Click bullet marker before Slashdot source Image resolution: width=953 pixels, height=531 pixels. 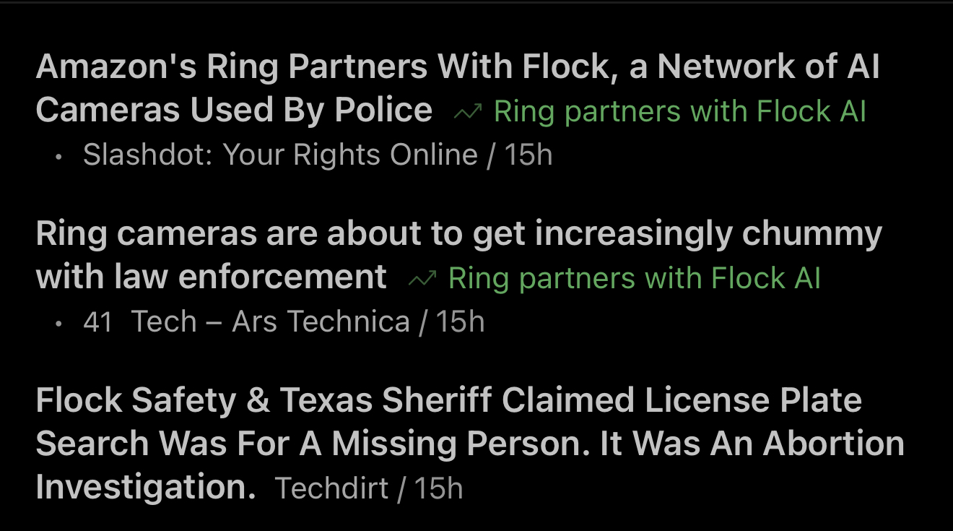(58, 156)
